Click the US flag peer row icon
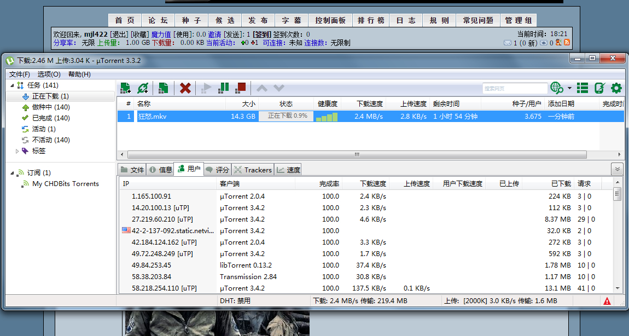This screenshot has width=629, height=336. point(126,230)
